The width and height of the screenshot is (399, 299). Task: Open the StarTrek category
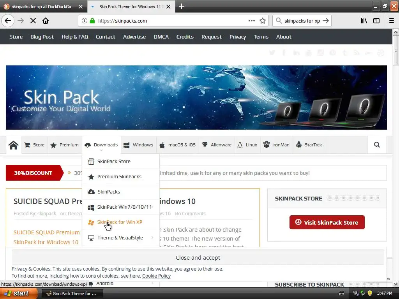point(309,145)
